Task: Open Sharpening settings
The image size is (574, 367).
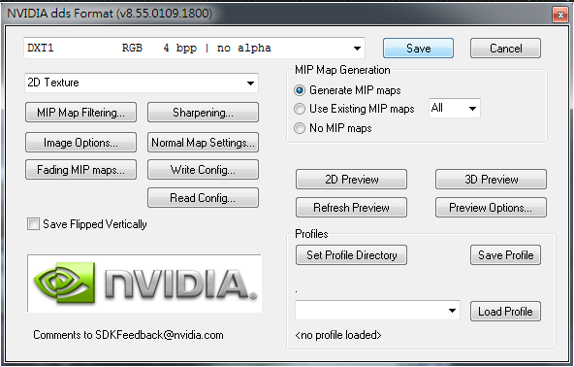Action: pyautogui.click(x=203, y=113)
